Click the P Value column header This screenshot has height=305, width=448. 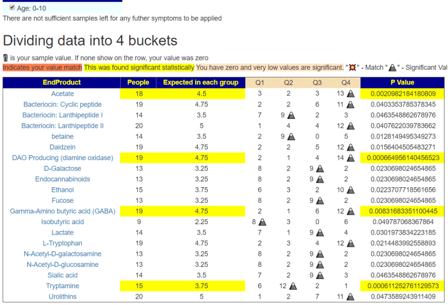(402, 83)
